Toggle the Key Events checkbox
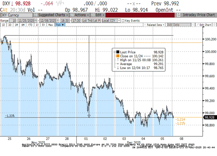The height and width of the screenshot is (156, 217). pos(123,20)
